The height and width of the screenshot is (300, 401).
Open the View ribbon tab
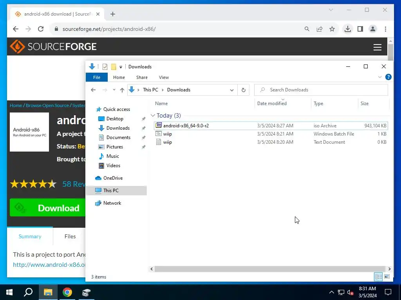click(164, 77)
